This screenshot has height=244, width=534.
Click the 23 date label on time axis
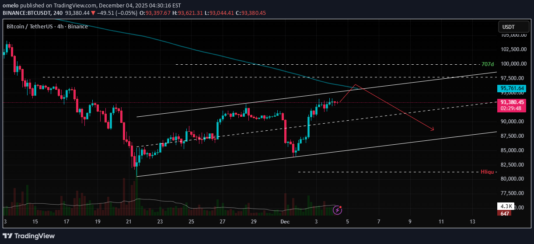point(160,222)
